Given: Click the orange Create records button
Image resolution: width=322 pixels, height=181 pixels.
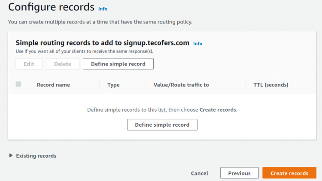Looking at the screenshot, I should 289,173.
